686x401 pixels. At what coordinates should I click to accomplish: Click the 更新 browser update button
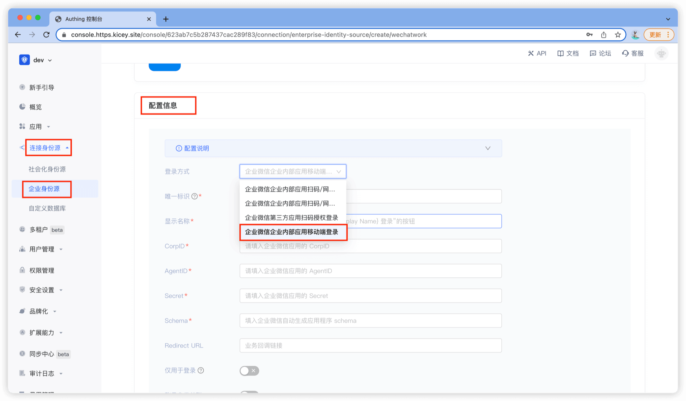point(655,35)
